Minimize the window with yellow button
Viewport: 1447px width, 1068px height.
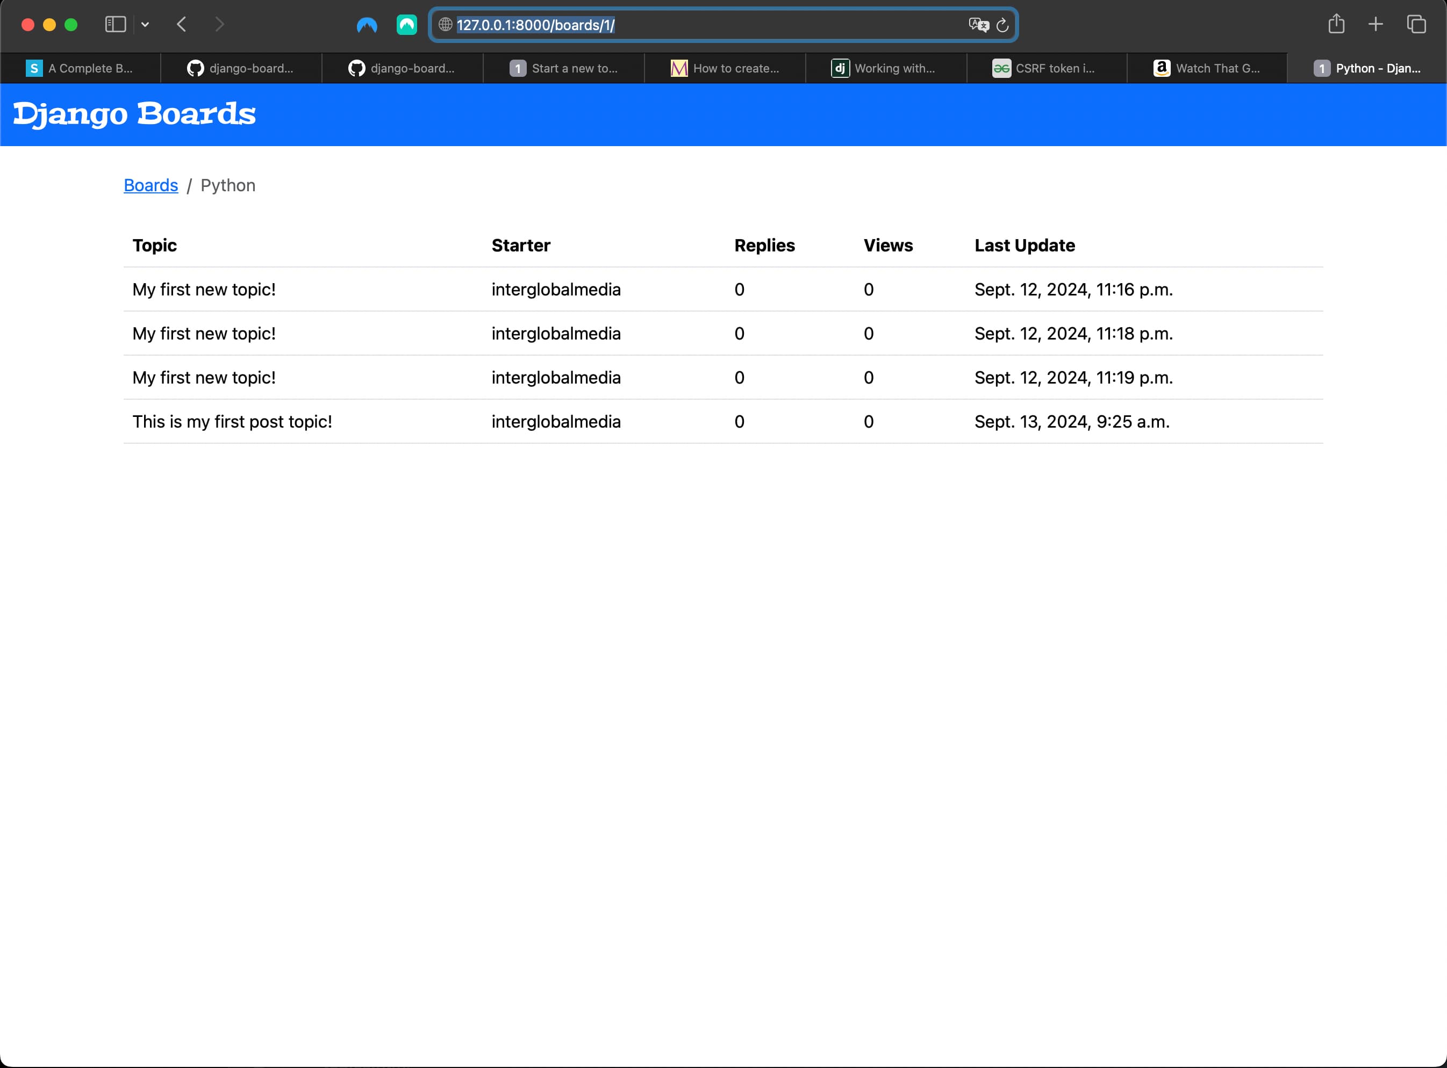pyautogui.click(x=49, y=25)
